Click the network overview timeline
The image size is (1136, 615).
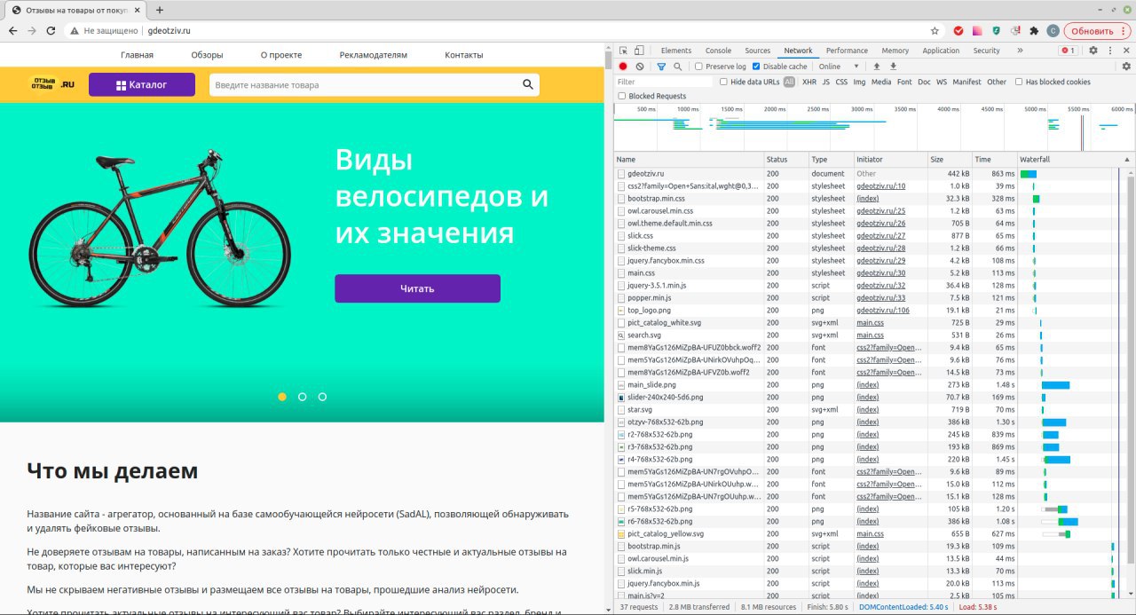[874, 126]
